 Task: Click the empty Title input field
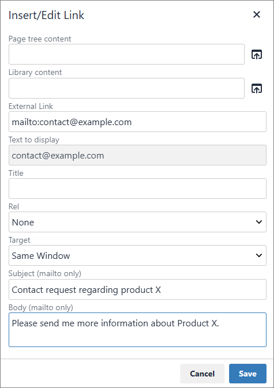point(138,189)
